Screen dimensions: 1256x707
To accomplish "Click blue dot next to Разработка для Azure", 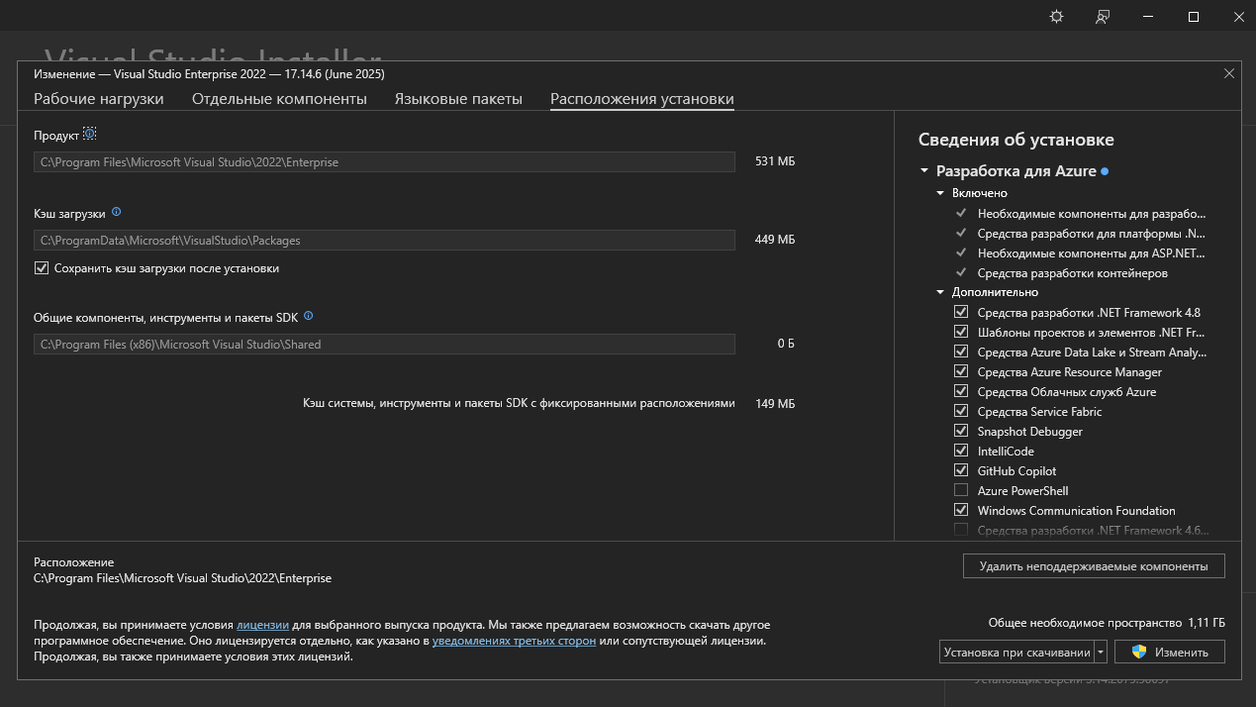I will (x=1105, y=171).
